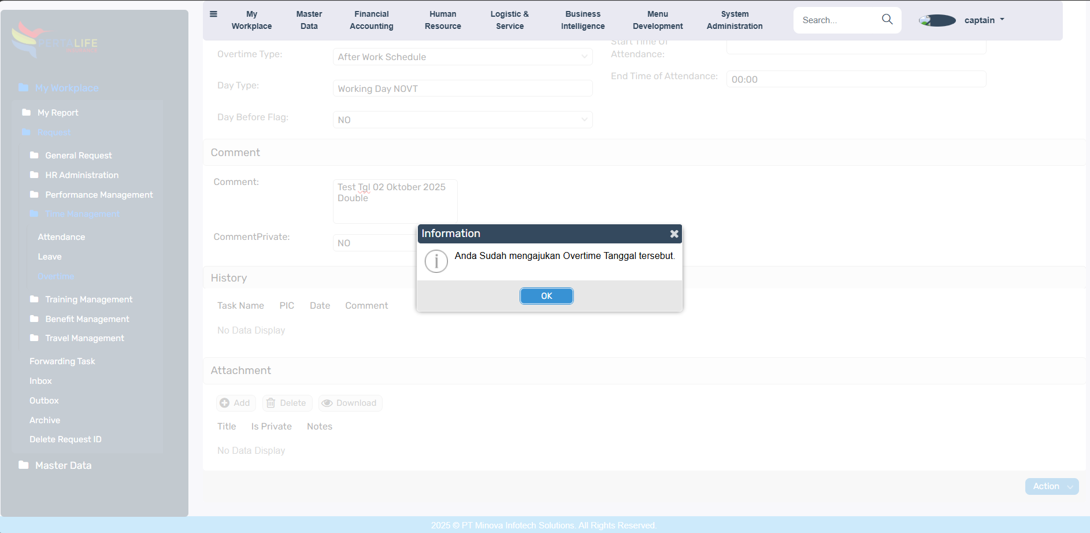Click the hamburger menu icon

coord(213,14)
